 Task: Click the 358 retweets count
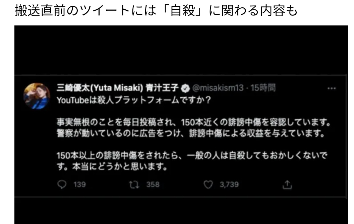[153, 184]
